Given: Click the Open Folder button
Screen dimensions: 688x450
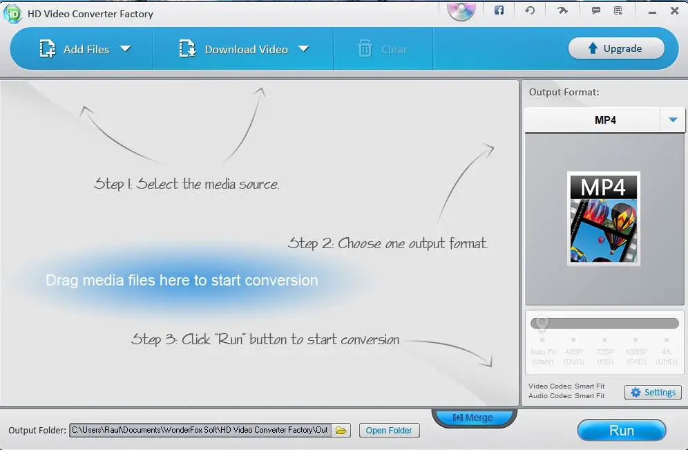Looking at the screenshot, I should pos(389,430).
